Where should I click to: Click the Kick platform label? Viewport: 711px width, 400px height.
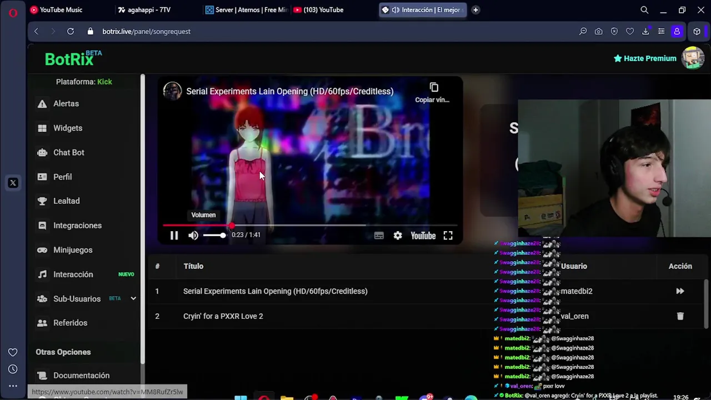(104, 82)
